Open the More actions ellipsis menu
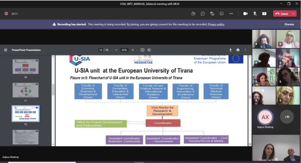 231,14
